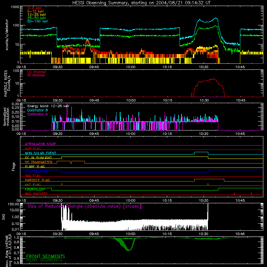Select the 12-25 keV legend label
The height and width of the screenshot is (267, 267).
[37, 15]
